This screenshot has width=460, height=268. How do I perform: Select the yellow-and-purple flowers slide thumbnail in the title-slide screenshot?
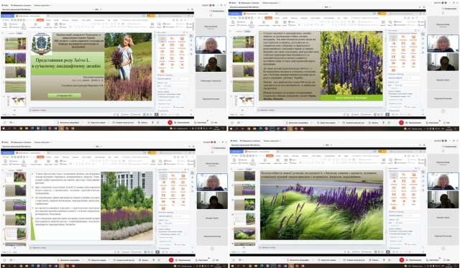[16, 57]
